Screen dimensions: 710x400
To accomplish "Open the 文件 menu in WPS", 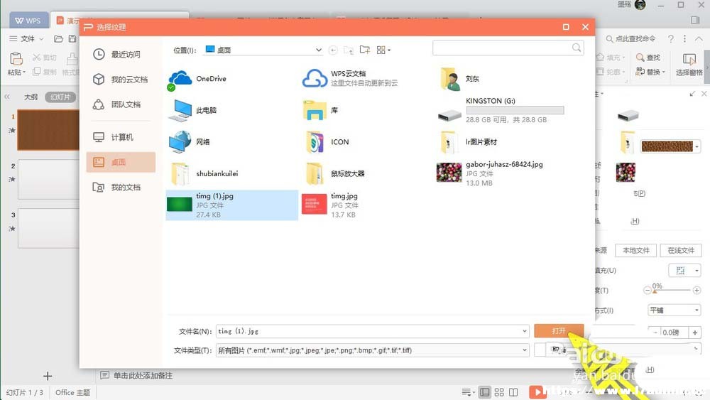I will pos(26,38).
